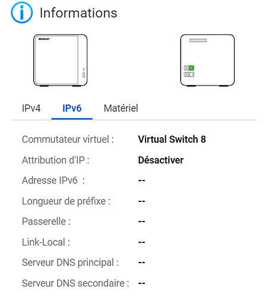Click the QNAP logo on front panel
269x297 pixels.
pyautogui.click(x=44, y=39)
